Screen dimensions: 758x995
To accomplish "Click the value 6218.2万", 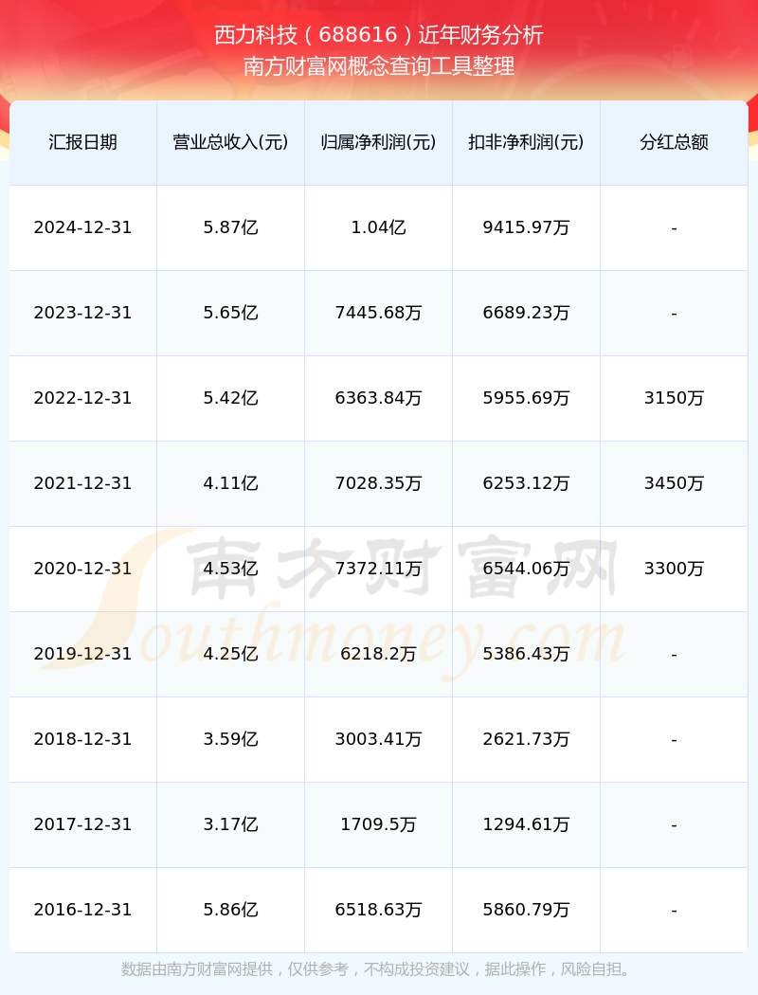I will tap(379, 654).
